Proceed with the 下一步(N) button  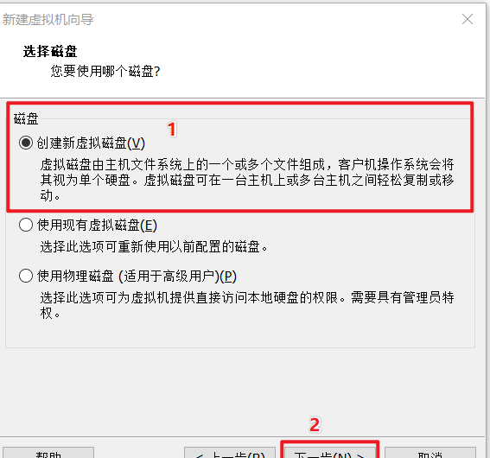pos(329,453)
